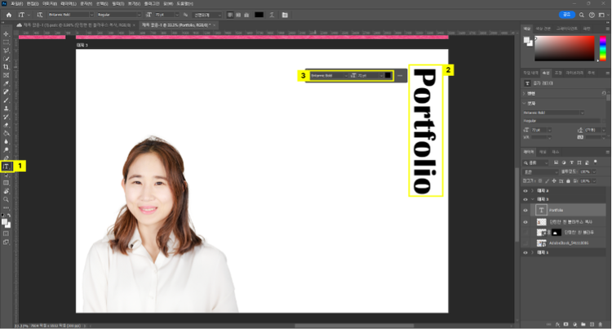Hide the Portfolio text layer
The height and width of the screenshot is (329, 612).
tap(527, 210)
